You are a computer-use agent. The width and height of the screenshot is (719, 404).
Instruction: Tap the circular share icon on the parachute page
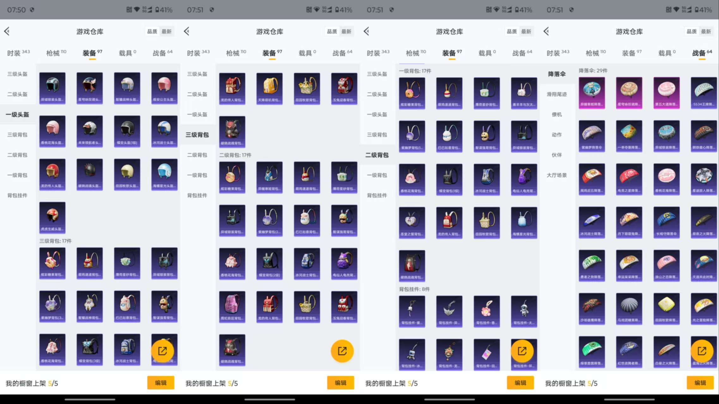[x=702, y=351]
